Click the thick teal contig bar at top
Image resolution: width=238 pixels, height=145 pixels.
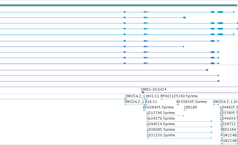click(x=119, y=5)
